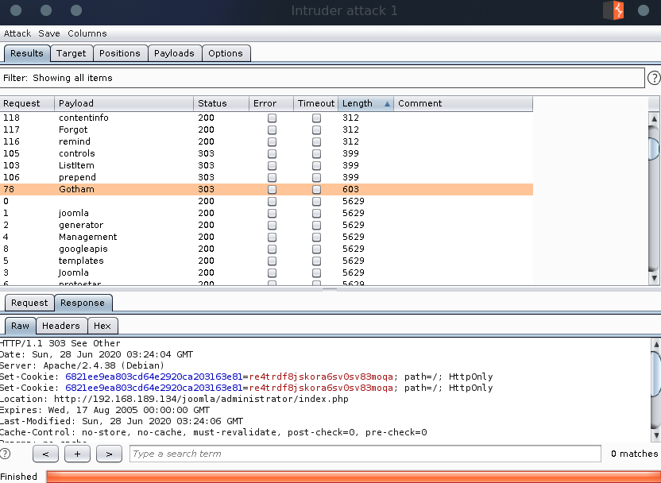Screen dimensions: 661x483
Task: Toggle Error checkbox for ListItem row
Action: click(x=273, y=165)
